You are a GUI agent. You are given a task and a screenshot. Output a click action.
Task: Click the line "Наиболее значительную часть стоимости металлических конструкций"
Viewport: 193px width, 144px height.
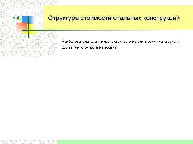pyautogui.click(x=121, y=42)
